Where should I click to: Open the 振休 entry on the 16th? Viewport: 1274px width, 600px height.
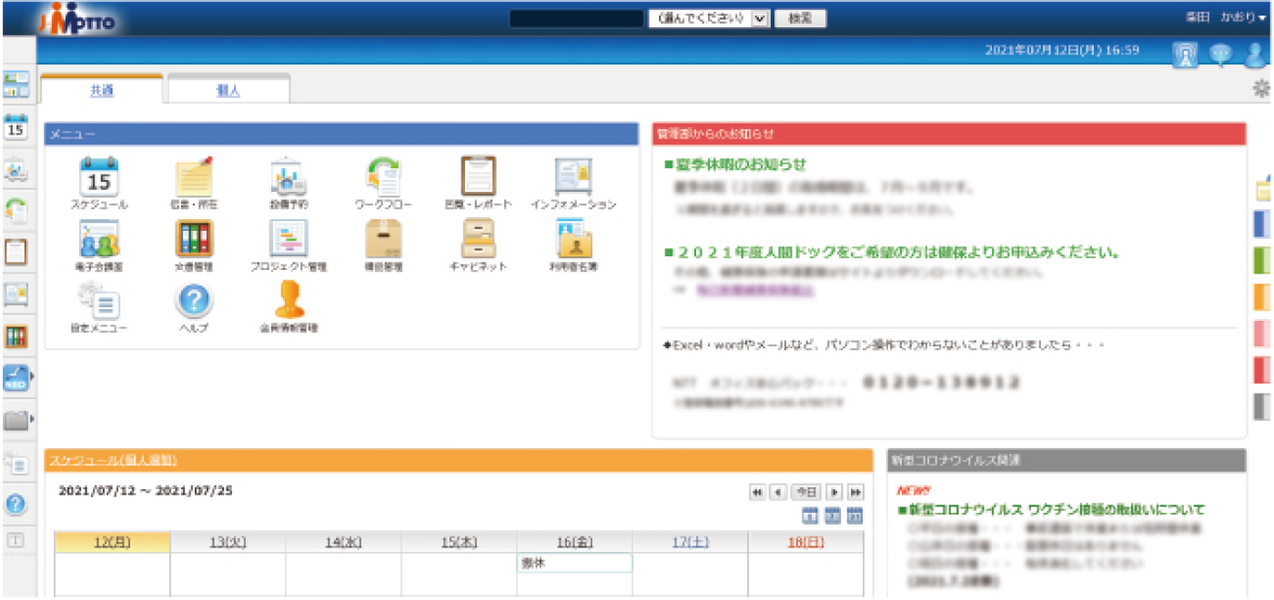coord(574,564)
